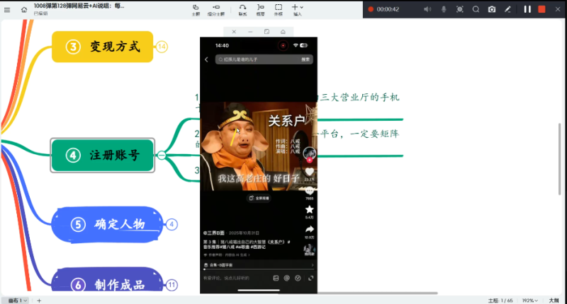Click the magnifier icon in recorder bar
567x304 pixels.
[476, 9]
